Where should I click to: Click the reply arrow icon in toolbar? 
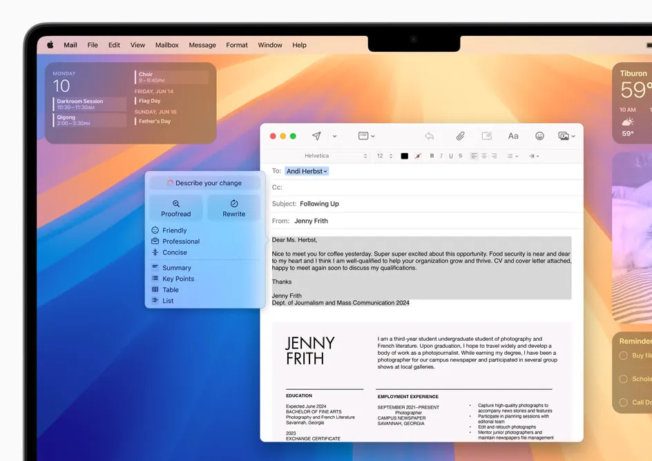coord(429,136)
